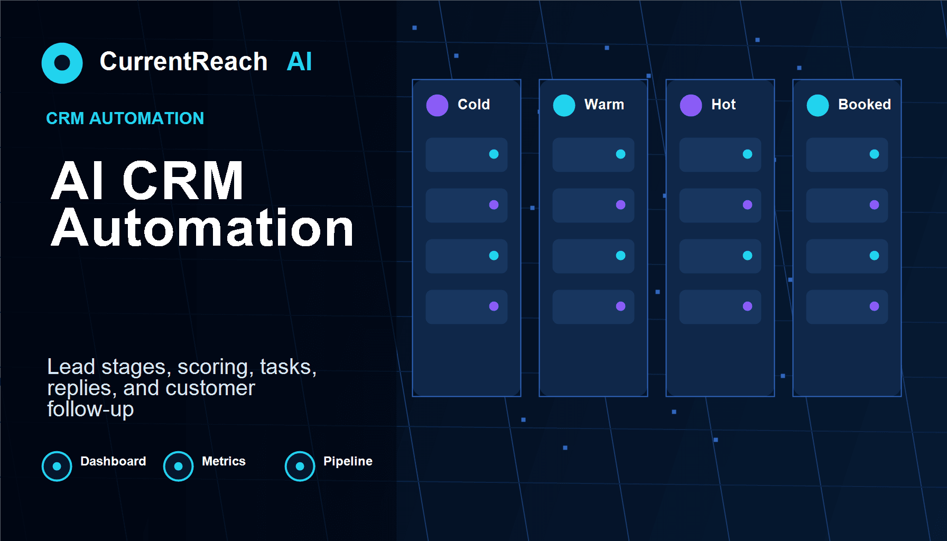947x541 pixels.
Task: Open the Pipeline label
Action: click(348, 461)
